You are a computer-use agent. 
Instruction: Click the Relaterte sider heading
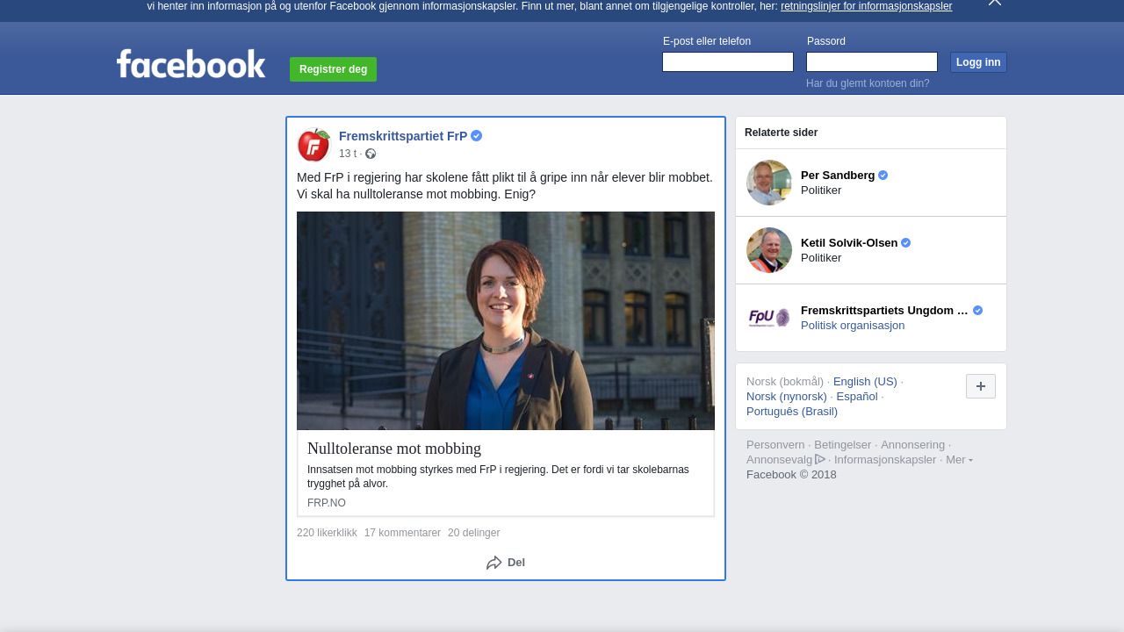click(781, 133)
